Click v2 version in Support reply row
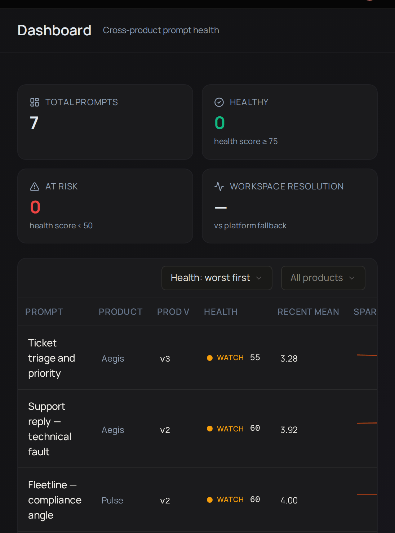This screenshot has width=395, height=533. 165,430
